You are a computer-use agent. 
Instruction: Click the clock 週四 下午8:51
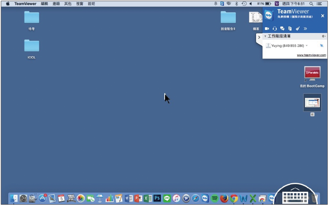tap(293, 4)
